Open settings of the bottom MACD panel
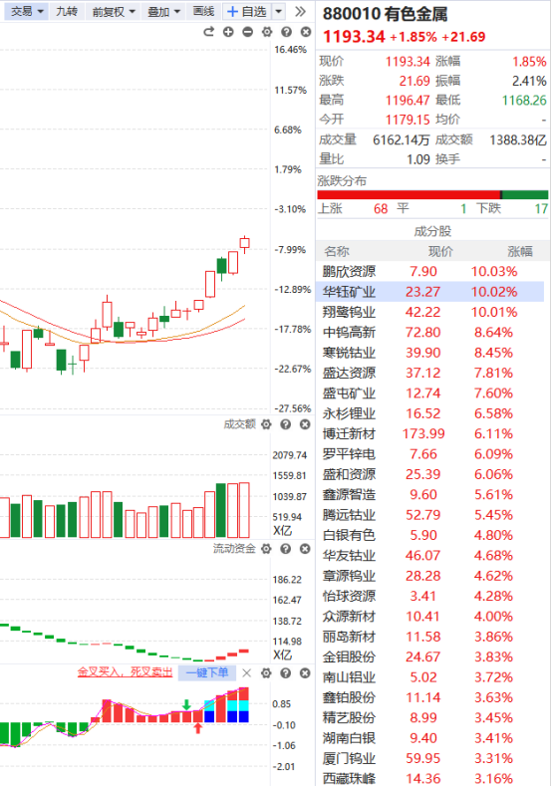This screenshot has width=552, height=786. 266,672
